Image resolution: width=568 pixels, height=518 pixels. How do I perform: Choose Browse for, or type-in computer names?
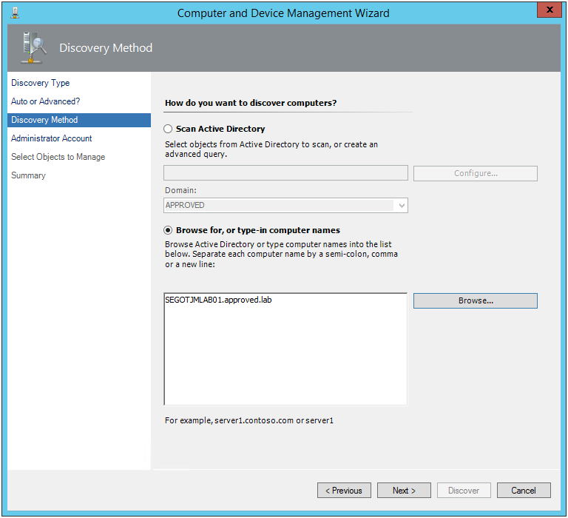168,230
